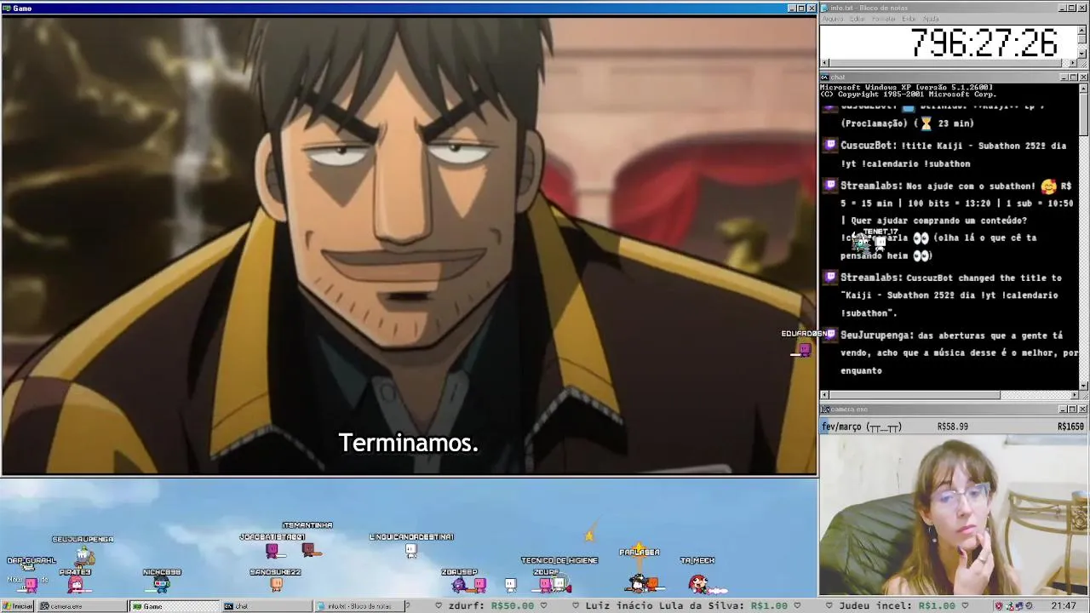The image size is (1090, 613).
Task: Click the PIR4TE3 pink-haired avatar
Action: point(75,584)
